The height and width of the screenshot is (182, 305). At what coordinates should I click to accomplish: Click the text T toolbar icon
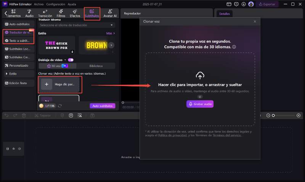71,116
